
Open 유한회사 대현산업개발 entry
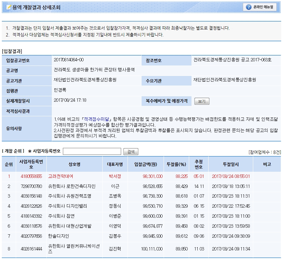click(70, 226)
